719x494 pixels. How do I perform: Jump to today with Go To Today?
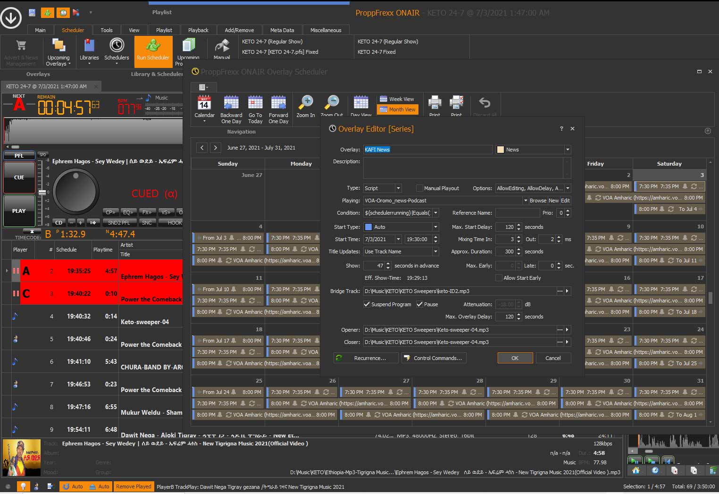point(255,109)
